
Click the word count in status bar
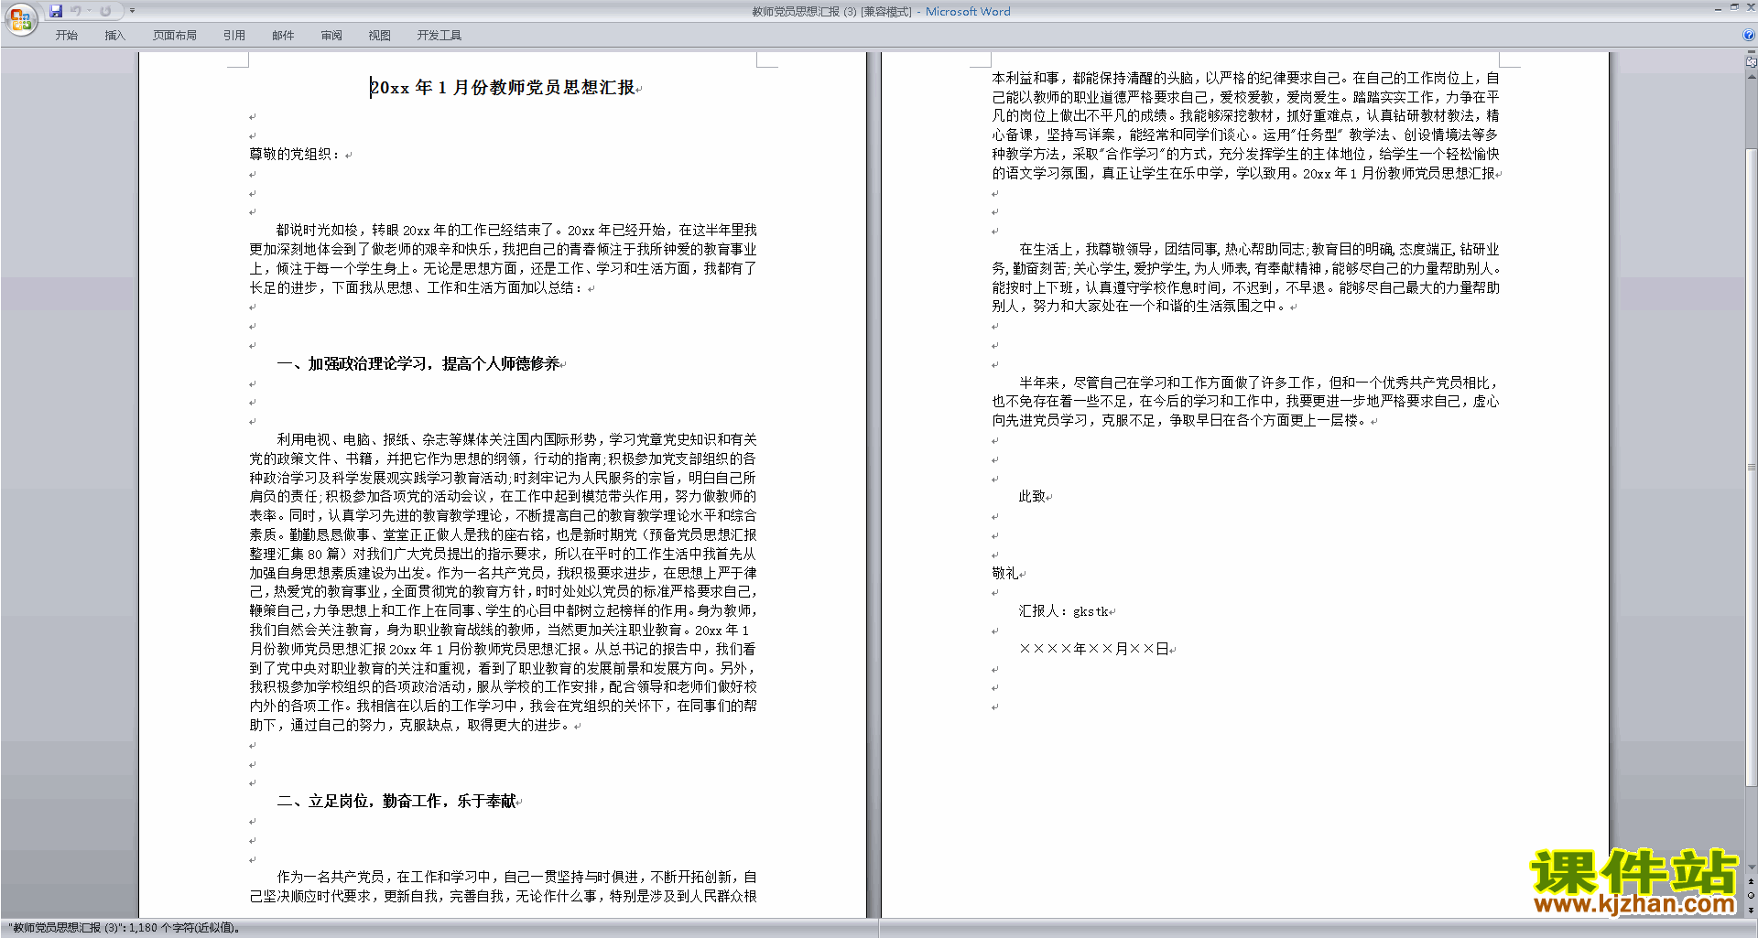[124, 928]
